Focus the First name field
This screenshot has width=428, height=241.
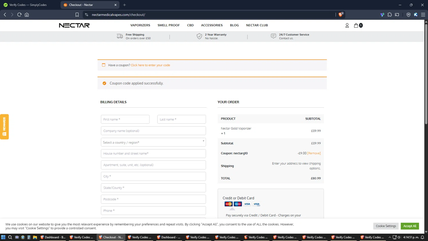[125, 119]
